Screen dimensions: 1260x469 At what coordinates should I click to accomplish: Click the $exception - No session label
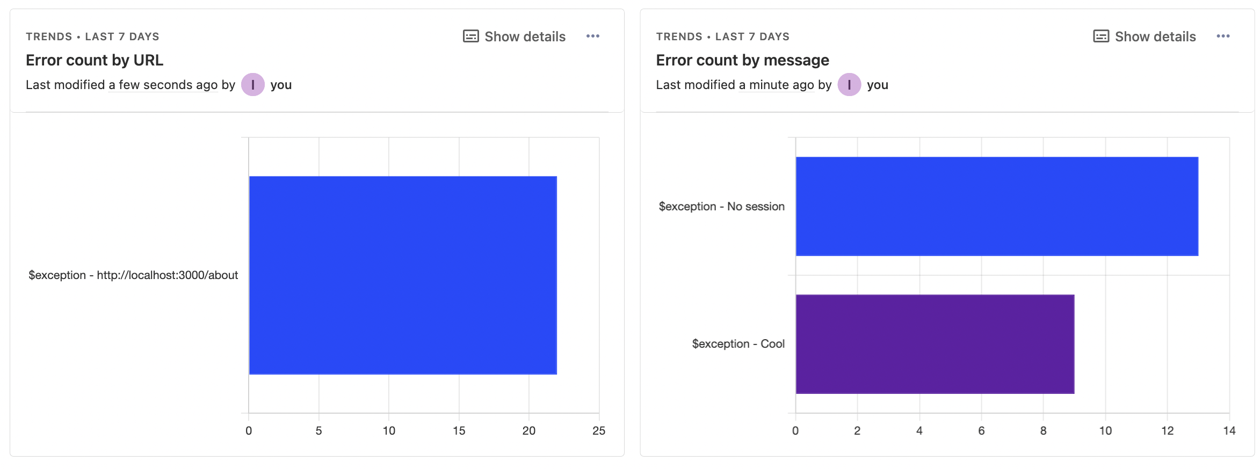tap(721, 207)
